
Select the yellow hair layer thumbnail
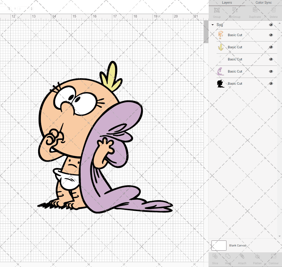click(x=221, y=47)
